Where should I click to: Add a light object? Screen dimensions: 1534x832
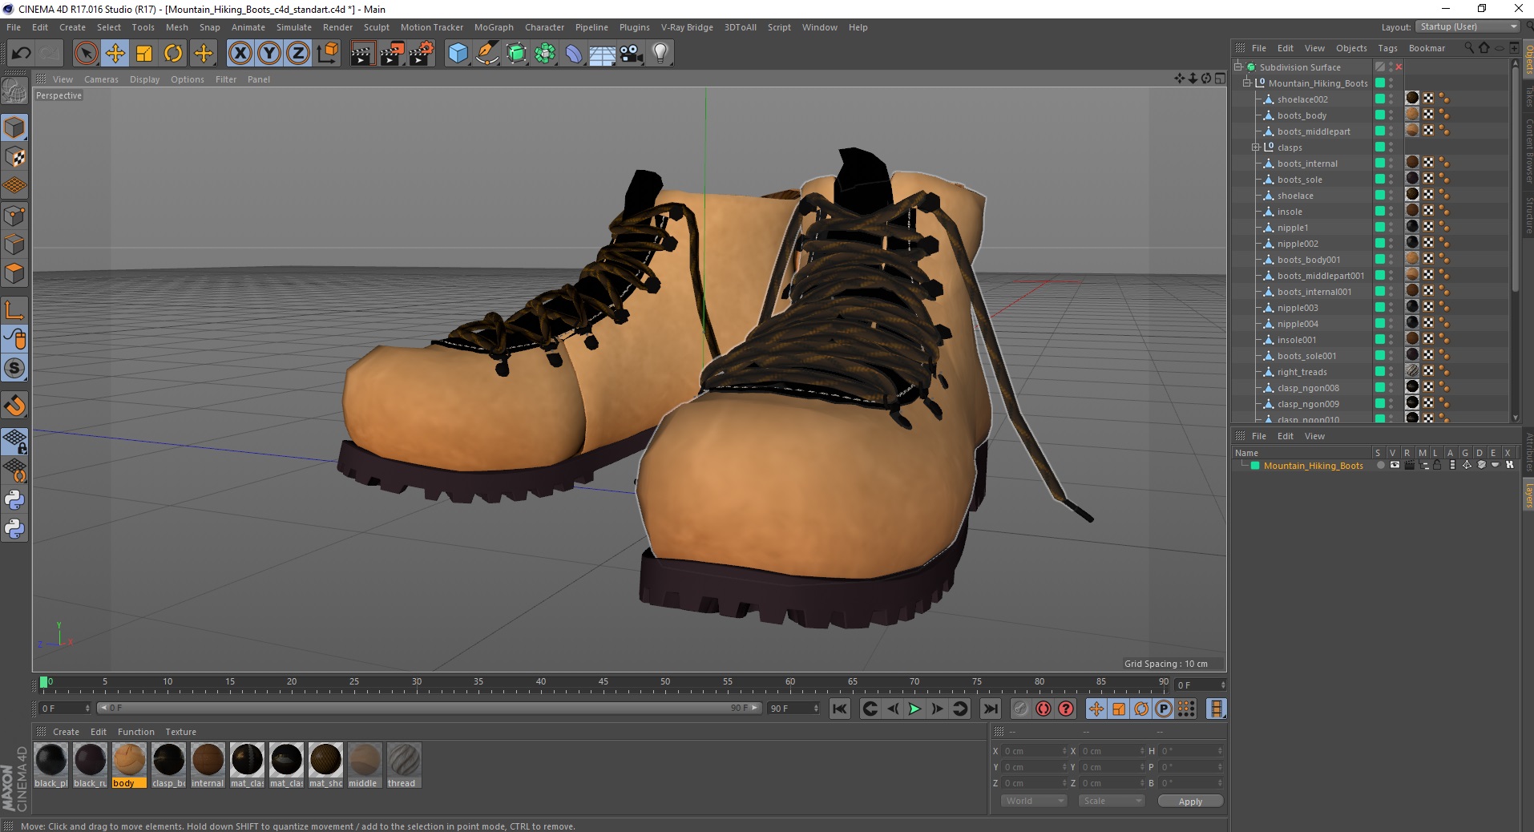point(660,54)
